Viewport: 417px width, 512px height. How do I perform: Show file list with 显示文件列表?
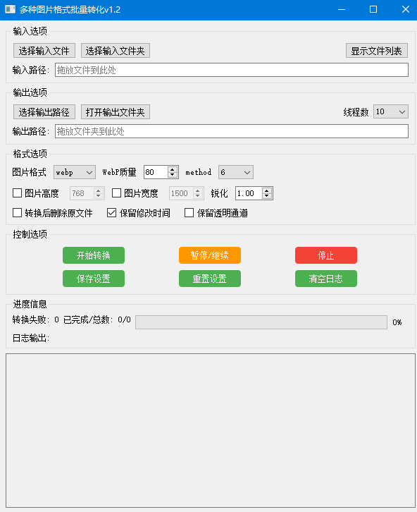pos(377,51)
